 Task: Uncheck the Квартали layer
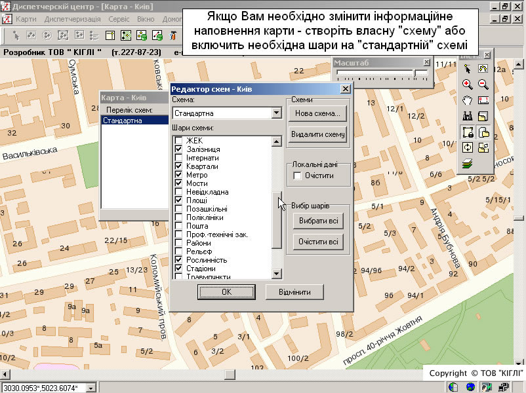[x=178, y=166]
